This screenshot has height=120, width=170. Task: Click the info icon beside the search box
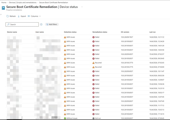[41, 24]
